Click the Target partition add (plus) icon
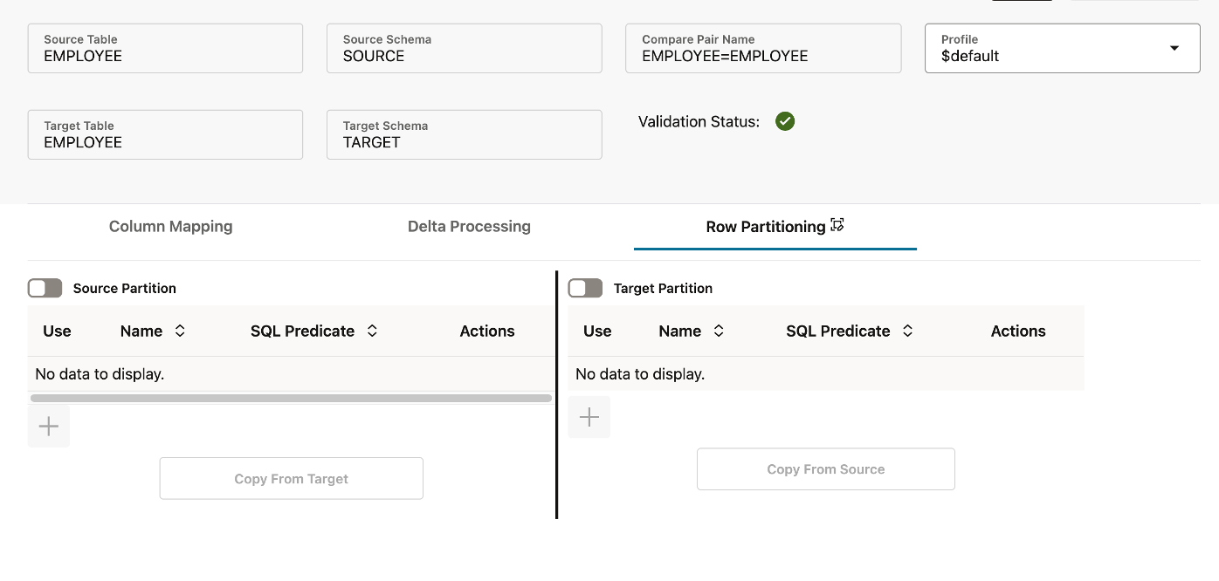Image resolution: width=1219 pixels, height=581 pixels. 589,417
